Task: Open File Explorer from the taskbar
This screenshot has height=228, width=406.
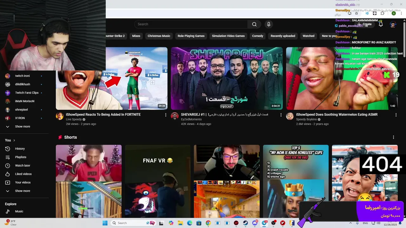Action: (180, 223)
